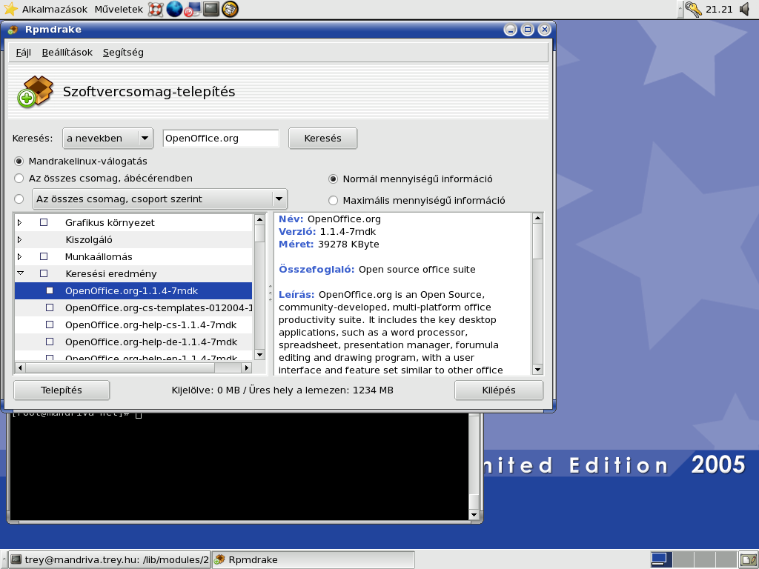
Task: Click the 'Kijelölve: 0 MB' status text
Action: coord(206,390)
